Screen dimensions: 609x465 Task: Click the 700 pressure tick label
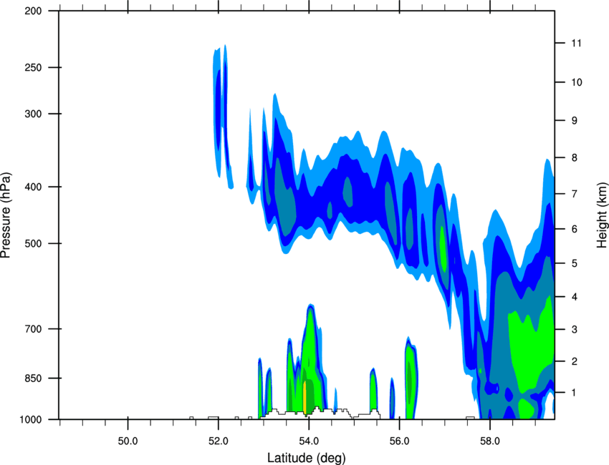point(34,329)
